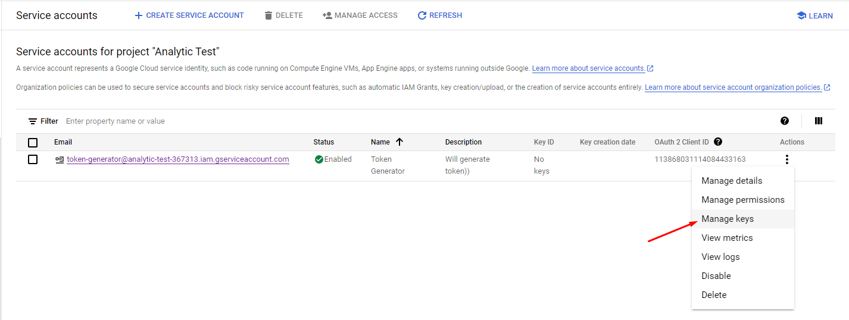Viewport: 849px width, 320px height.
Task: Click the client ID 113868031114084433163
Action: click(700, 159)
